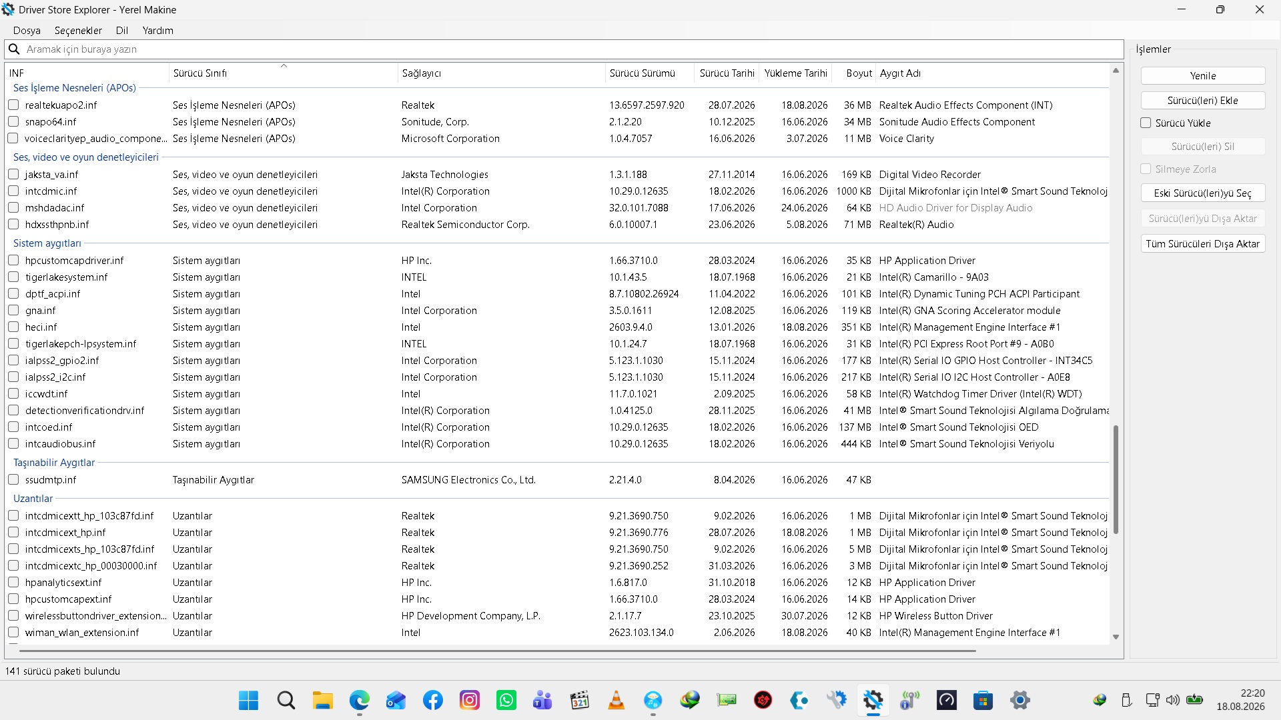Click the 'SAMSUNG Electronics Co., Ltd.' provider cell
Image resolution: width=1281 pixels, height=720 pixels.
pyautogui.click(x=468, y=479)
